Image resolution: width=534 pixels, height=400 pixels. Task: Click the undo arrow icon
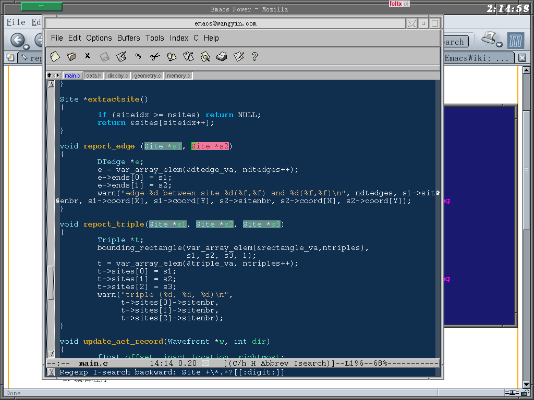click(x=138, y=56)
